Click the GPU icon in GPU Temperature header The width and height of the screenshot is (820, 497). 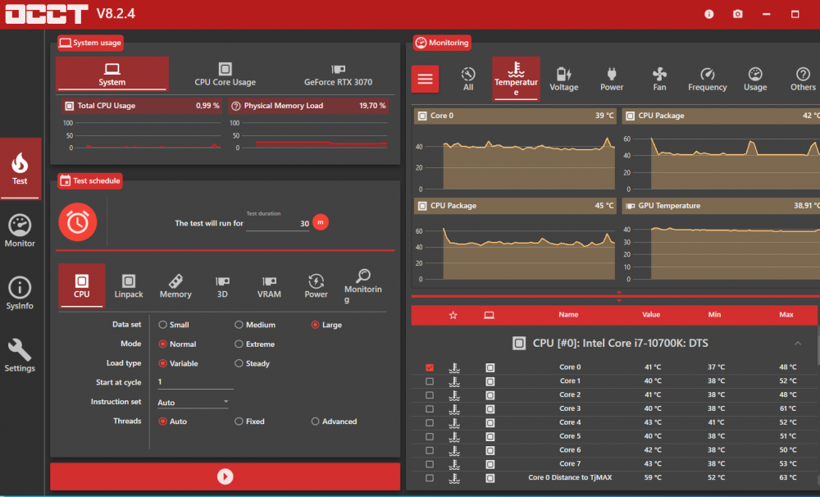630,206
